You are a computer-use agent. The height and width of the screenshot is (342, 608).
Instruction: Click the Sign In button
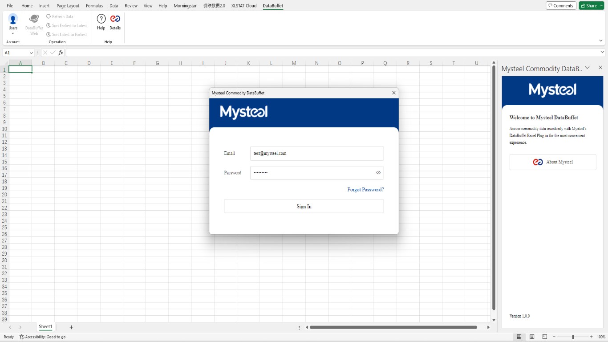click(x=304, y=206)
